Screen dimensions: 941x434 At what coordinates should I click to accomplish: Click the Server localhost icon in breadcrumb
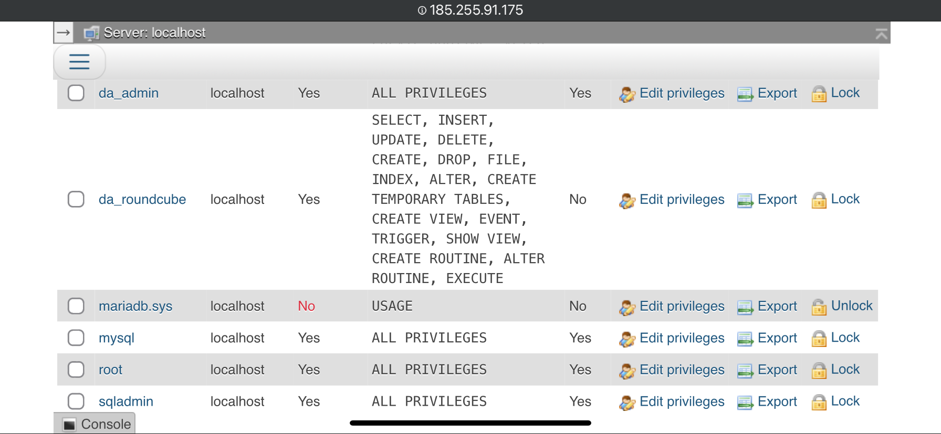91,33
